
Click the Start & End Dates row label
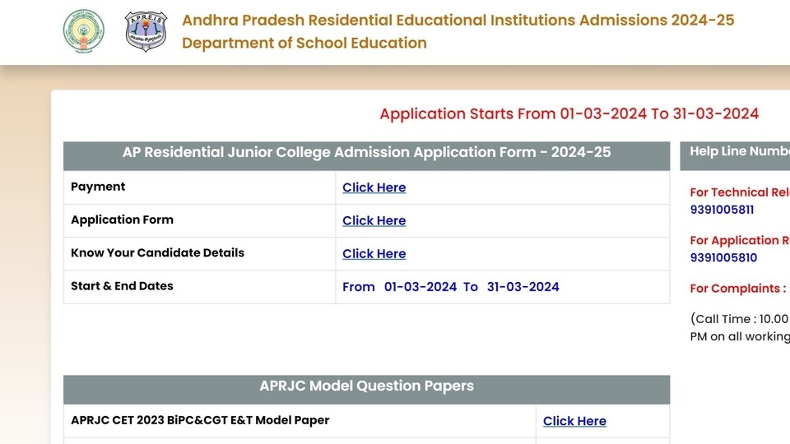(x=122, y=286)
